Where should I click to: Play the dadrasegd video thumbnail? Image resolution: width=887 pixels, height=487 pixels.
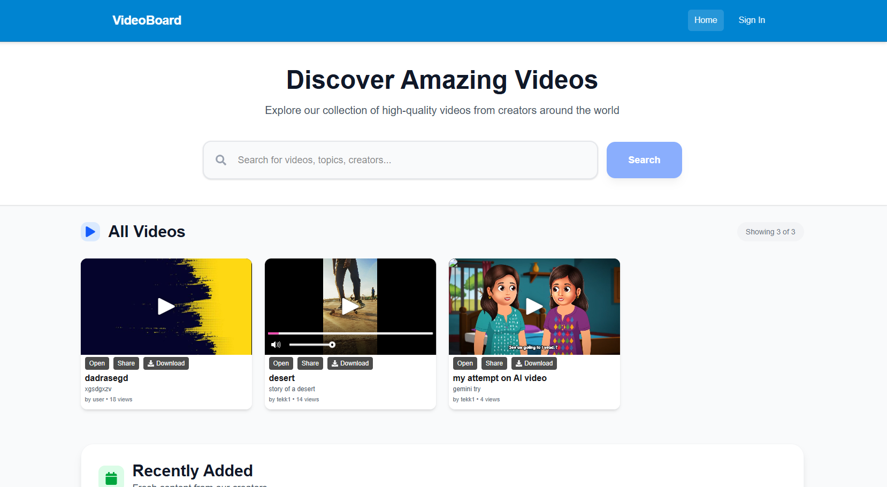pos(166,306)
